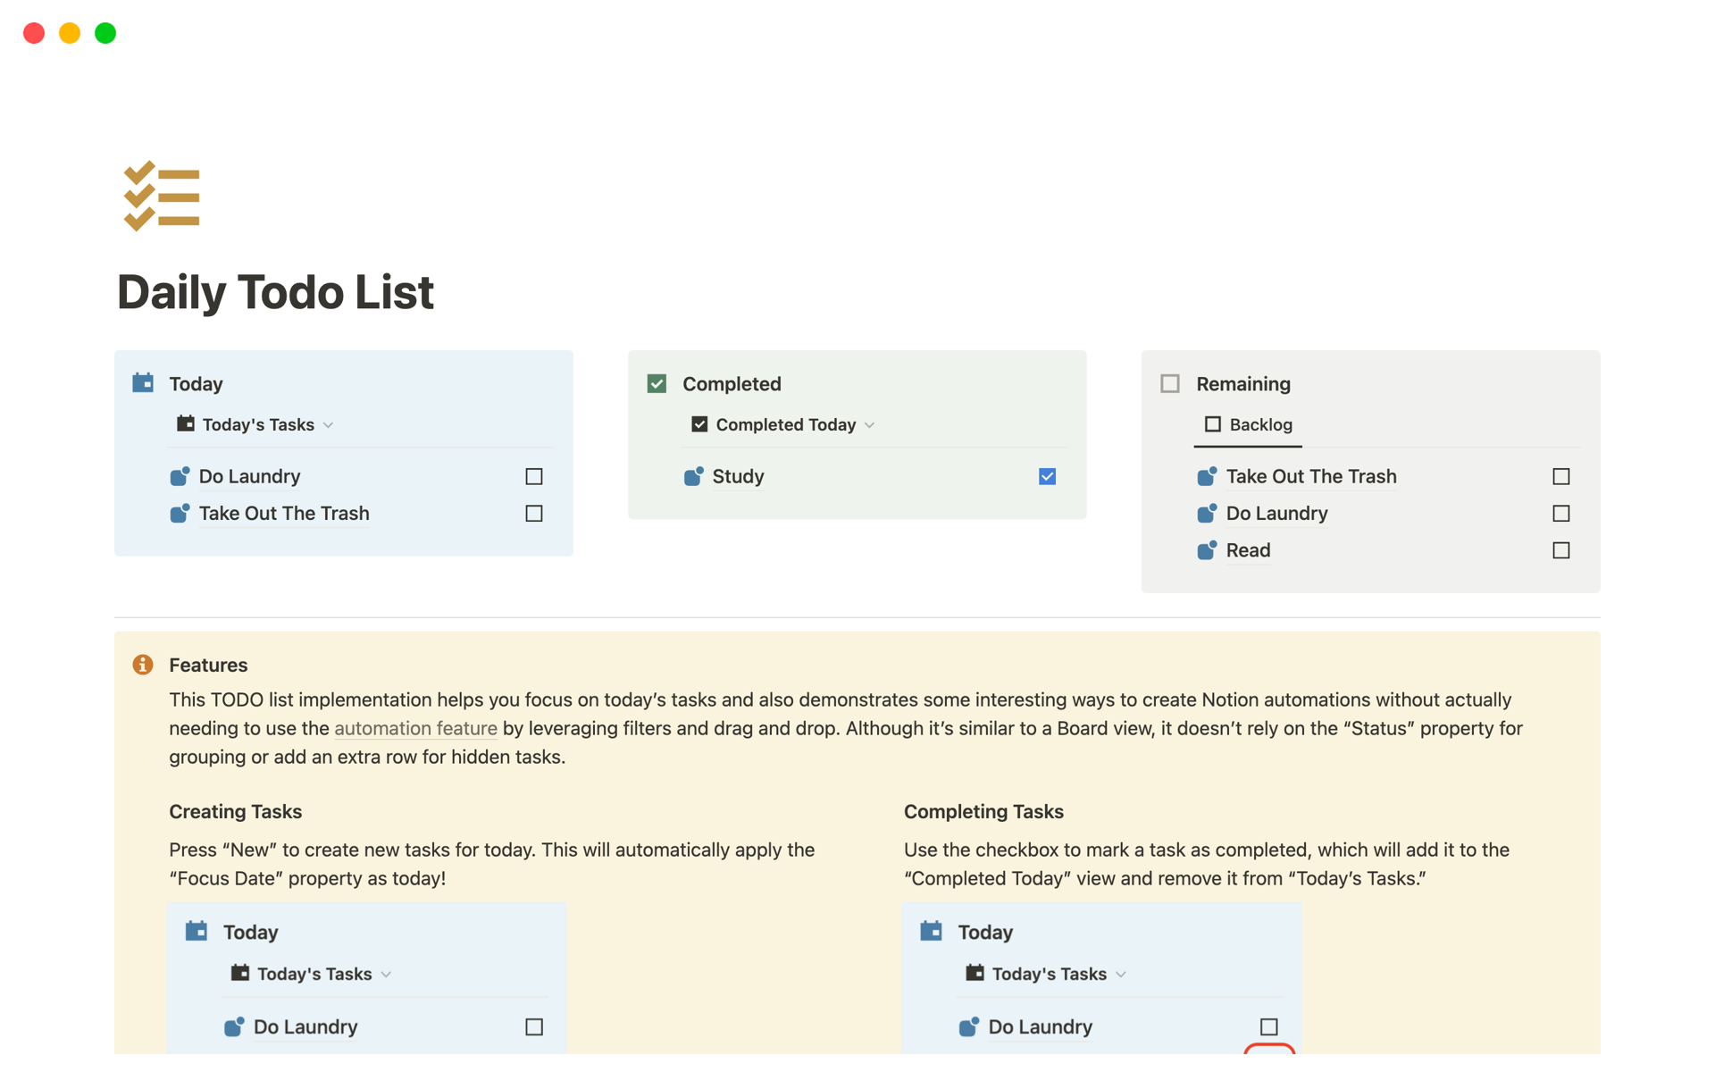Click the info icon in the Features callout

(144, 664)
